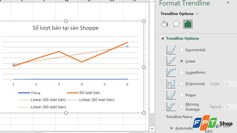Image resolution: width=237 pixels, height=133 pixels.
Task: Select the chart title Số lượt bán tại sàn Shoppe
Action: (65, 28)
